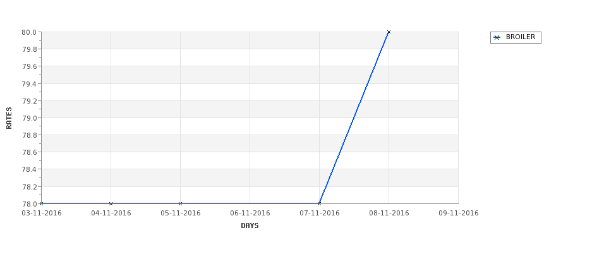
Task: Click the 80.0 rate axis label
Action: (29, 32)
